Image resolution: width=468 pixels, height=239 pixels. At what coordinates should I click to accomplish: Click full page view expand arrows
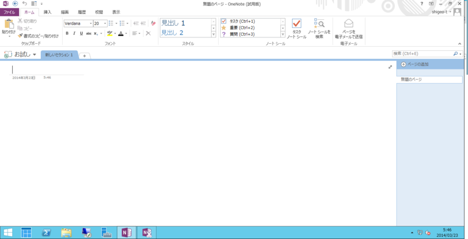click(x=390, y=67)
